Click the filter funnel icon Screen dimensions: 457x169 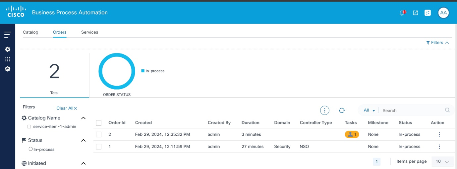(x=428, y=43)
